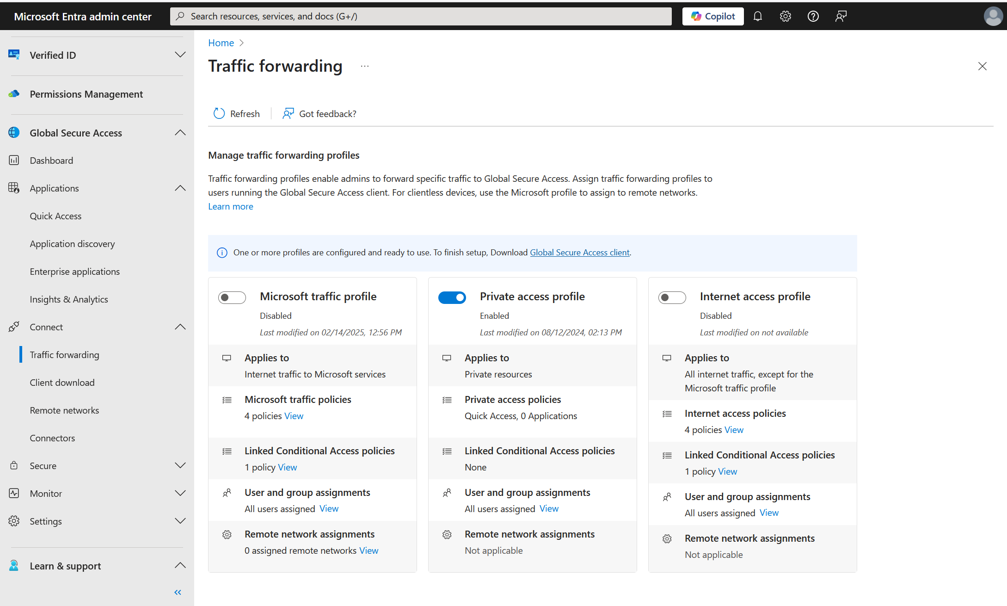Open the user account avatar

(993, 16)
